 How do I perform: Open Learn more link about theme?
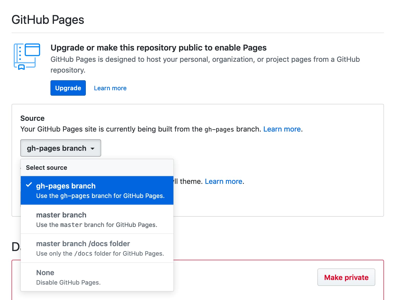[224, 182]
